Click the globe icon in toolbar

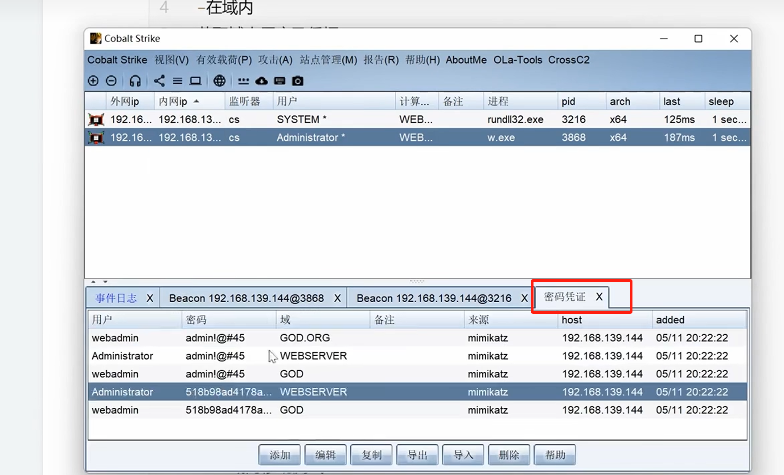(219, 81)
